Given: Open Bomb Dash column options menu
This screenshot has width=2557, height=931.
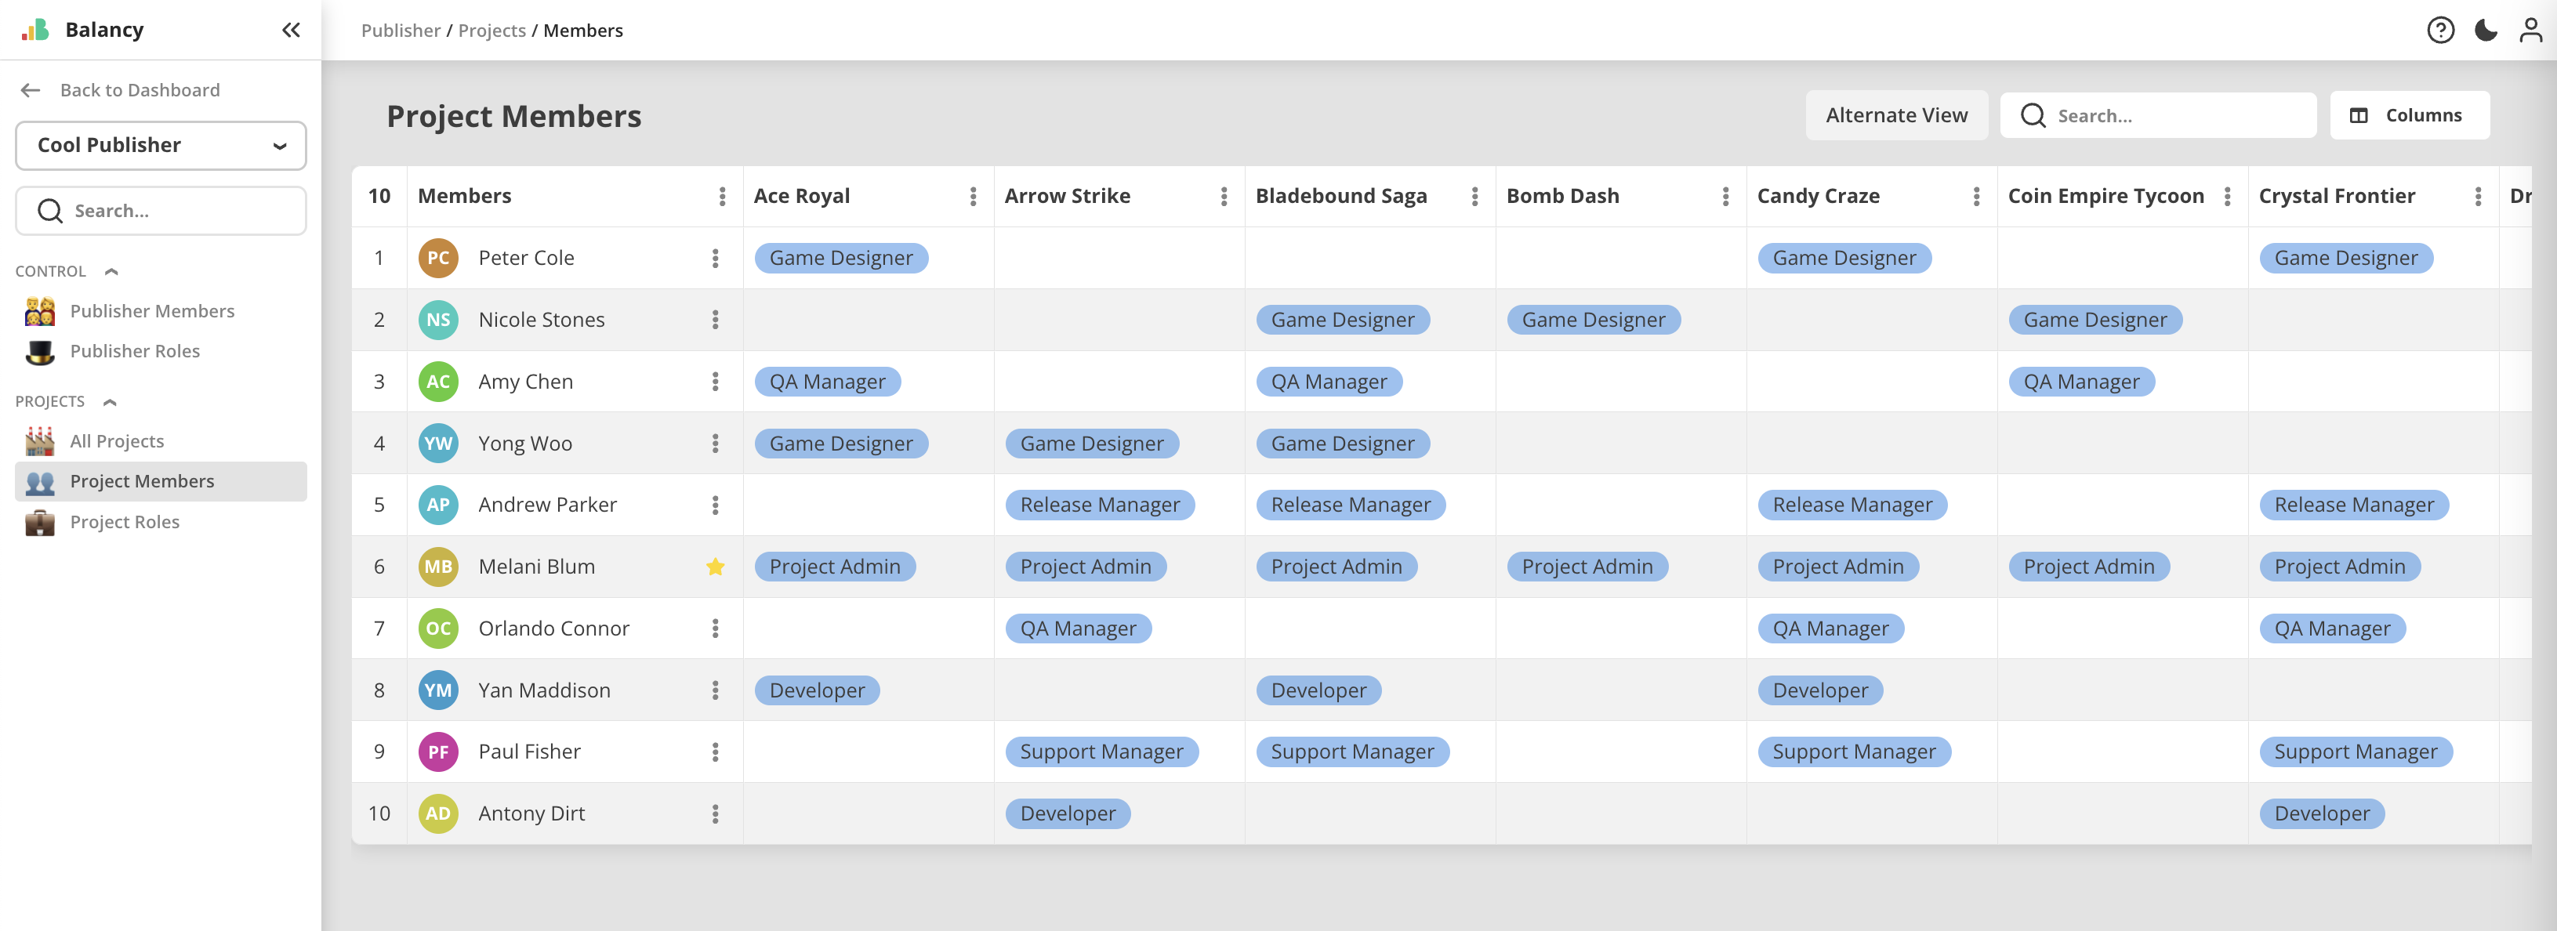Looking at the screenshot, I should click(1725, 197).
